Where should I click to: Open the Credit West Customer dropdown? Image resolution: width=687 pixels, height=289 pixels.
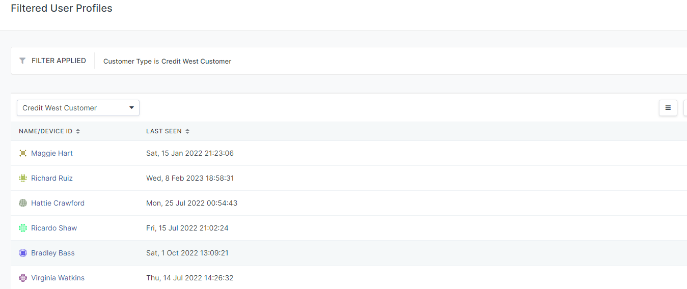pyautogui.click(x=78, y=108)
